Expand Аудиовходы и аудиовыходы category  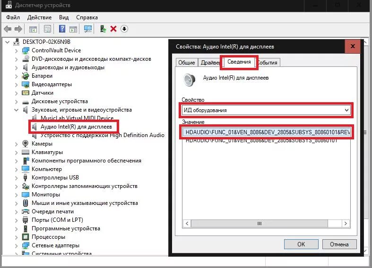[17, 68]
